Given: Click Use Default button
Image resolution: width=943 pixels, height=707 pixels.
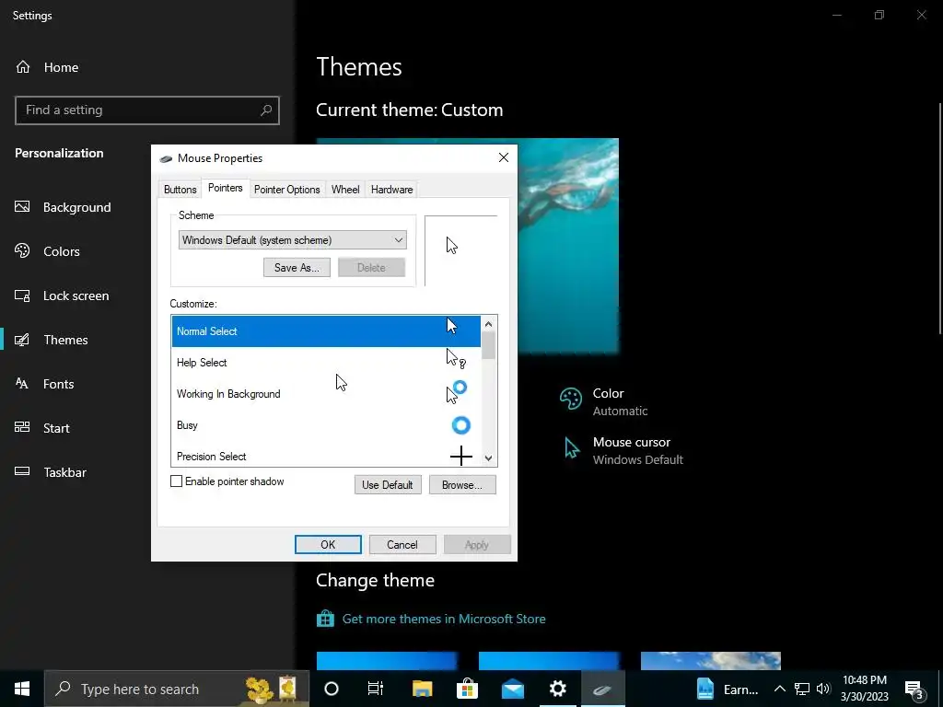Looking at the screenshot, I should 388,484.
